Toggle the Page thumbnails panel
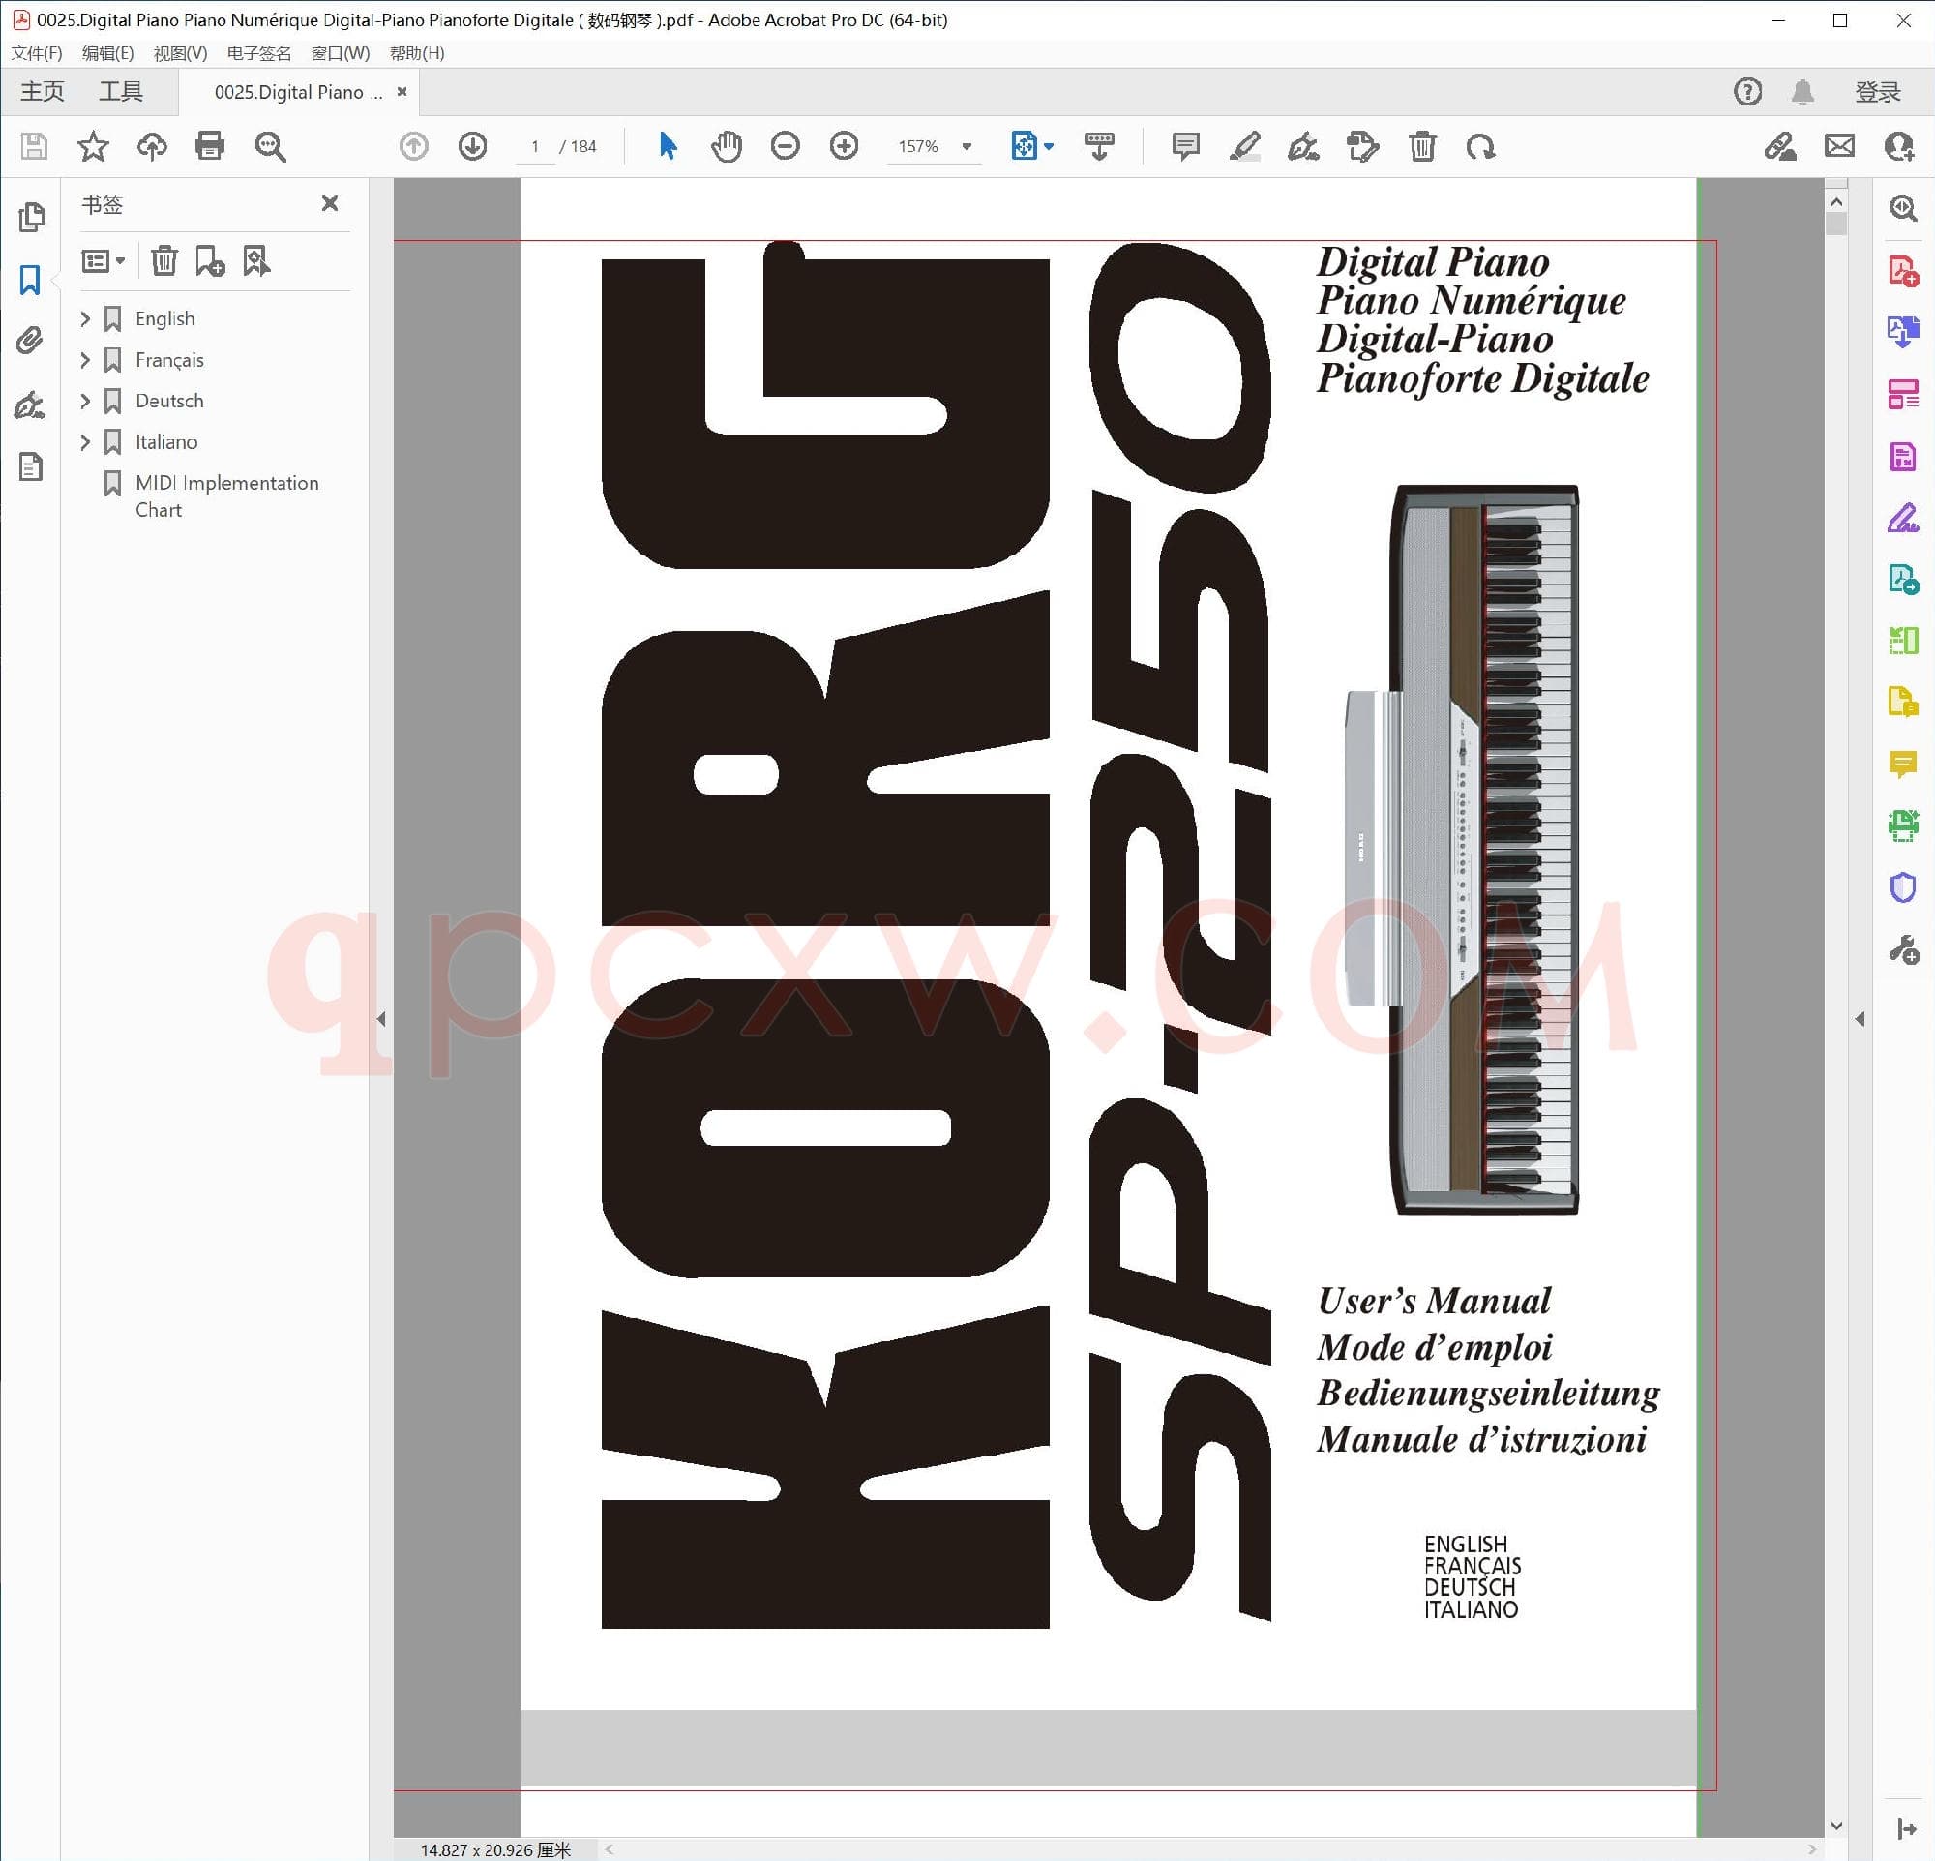This screenshot has height=1861, width=1935. pos(30,216)
